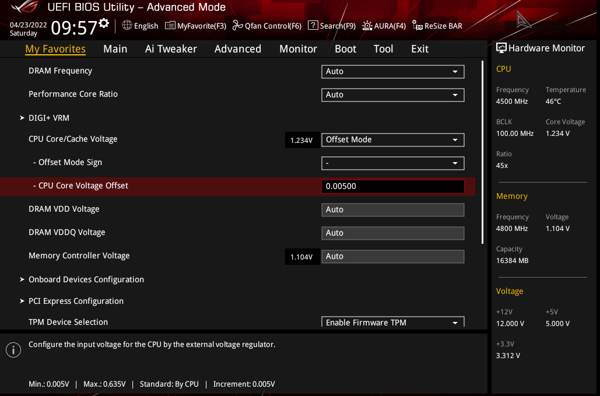Select the DRAM VDDQ Voltage label

pyautogui.click(x=66, y=232)
